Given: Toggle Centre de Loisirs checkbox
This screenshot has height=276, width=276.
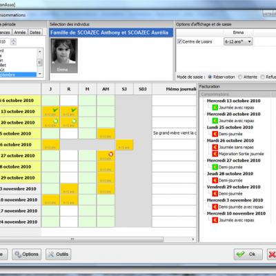Looking at the screenshot, I should (179, 41).
